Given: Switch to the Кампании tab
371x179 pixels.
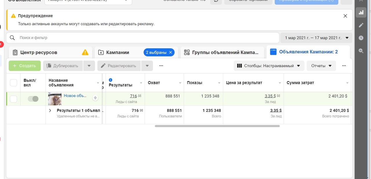Looking at the screenshot, I should 118,52.
